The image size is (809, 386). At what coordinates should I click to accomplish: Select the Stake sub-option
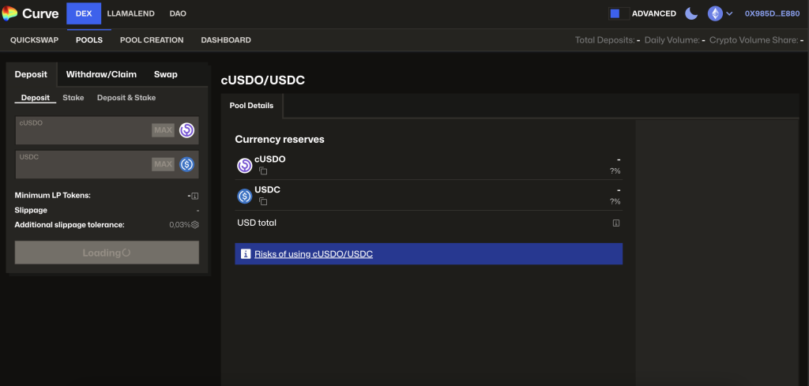tap(73, 98)
